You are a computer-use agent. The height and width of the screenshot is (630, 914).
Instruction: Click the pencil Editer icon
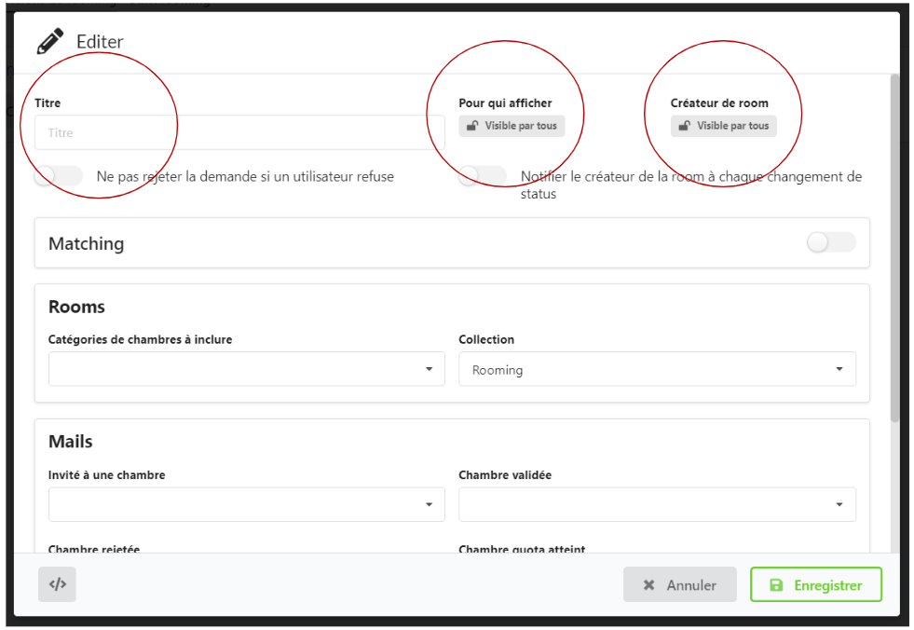(x=50, y=42)
